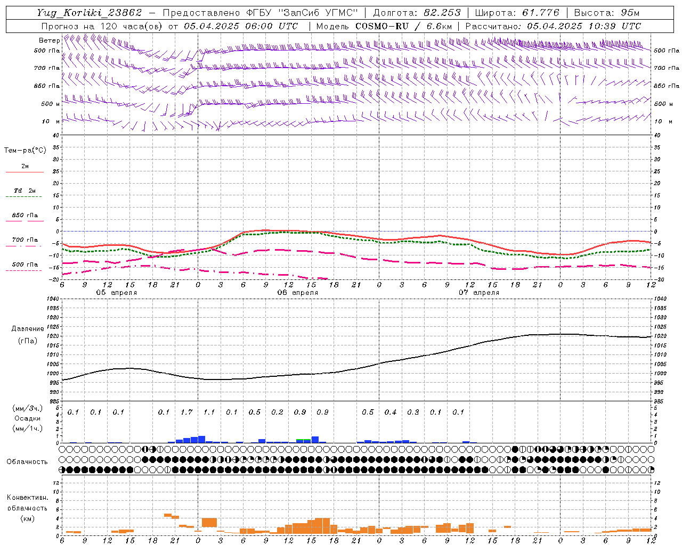Click the Высота: 95м value
Screen dimensions: 682x545
[607, 13]
